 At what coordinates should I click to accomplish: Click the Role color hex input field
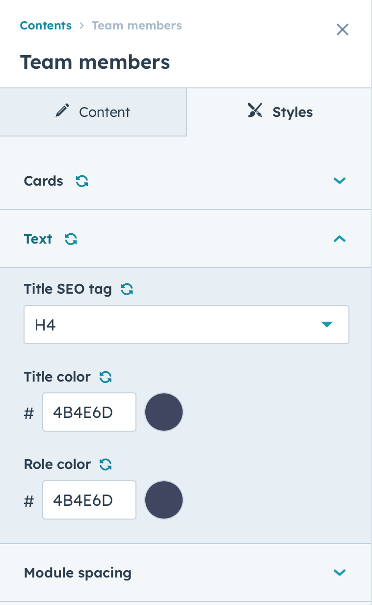pos(89,500)
